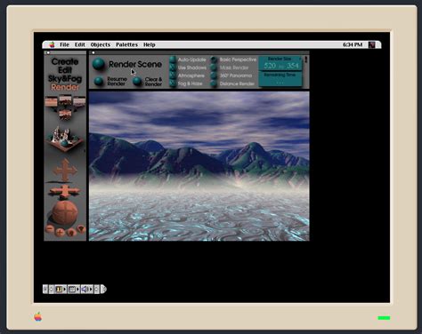Click the Control Strip right scroll arrow
The image size is (422, 334).
96,289
